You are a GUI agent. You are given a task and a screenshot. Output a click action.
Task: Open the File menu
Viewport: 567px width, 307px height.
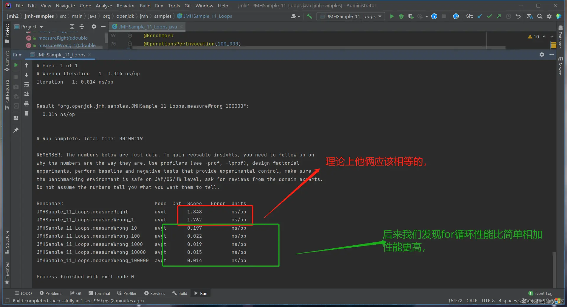[19, 6]
